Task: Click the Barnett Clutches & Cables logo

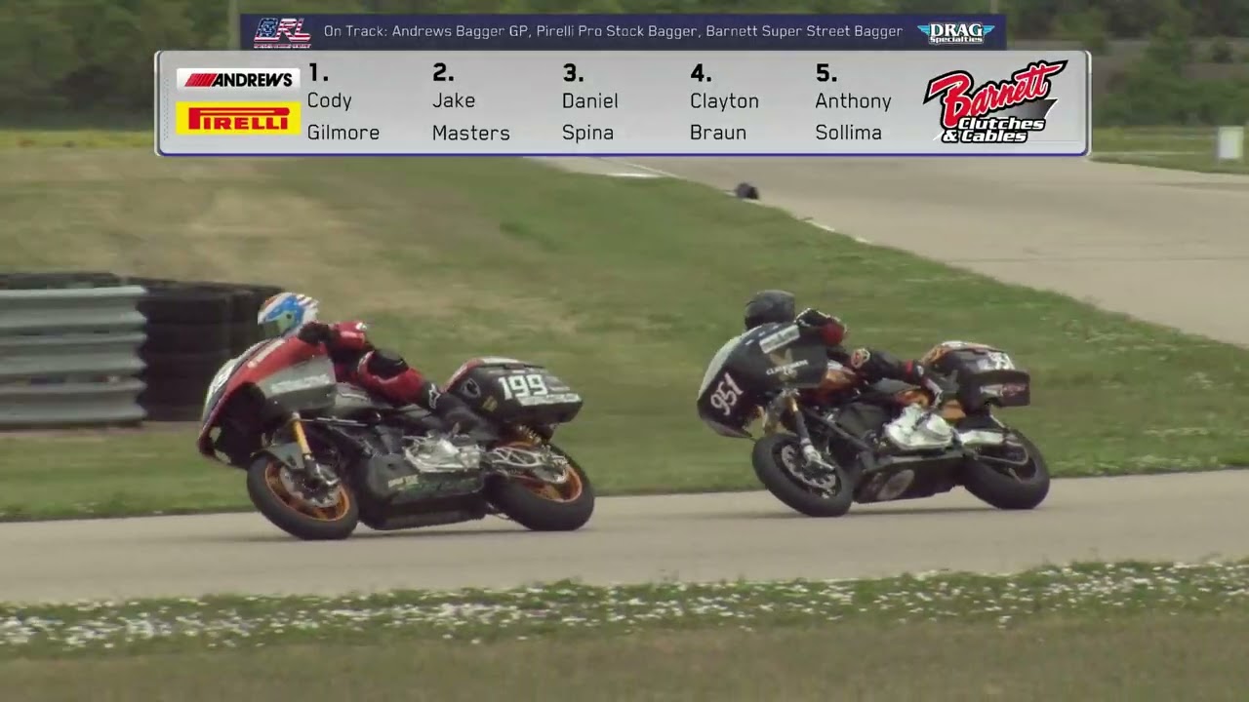Action: pos(995,102)
